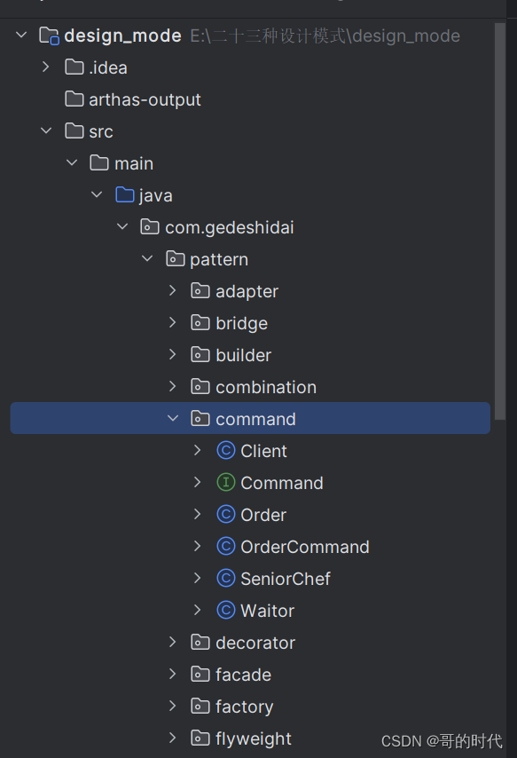This screenshot has height=758, width=517.
Task: Select the factory package entry
Action: point(232,707)
